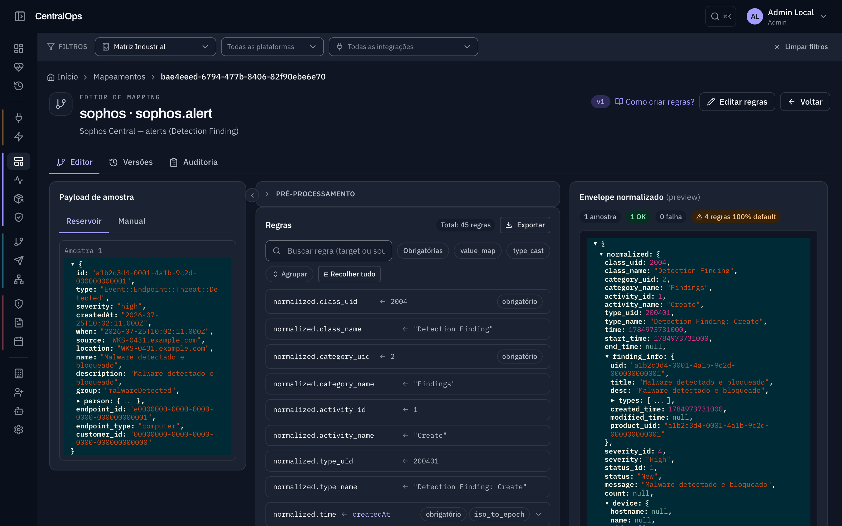
Task: Click Editar regras button
Action: click(737, 102)
